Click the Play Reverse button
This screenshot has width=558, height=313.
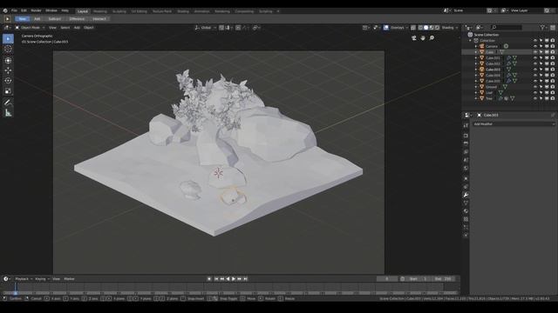228,279
